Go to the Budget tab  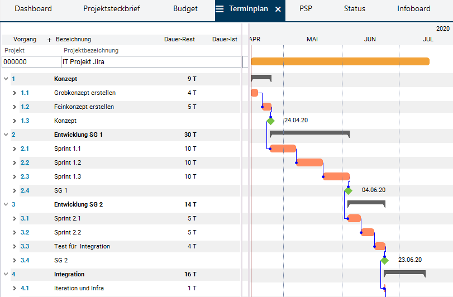185,9
